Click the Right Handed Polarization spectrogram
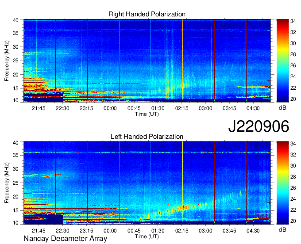The image size is (301, 244). [147, 61]
